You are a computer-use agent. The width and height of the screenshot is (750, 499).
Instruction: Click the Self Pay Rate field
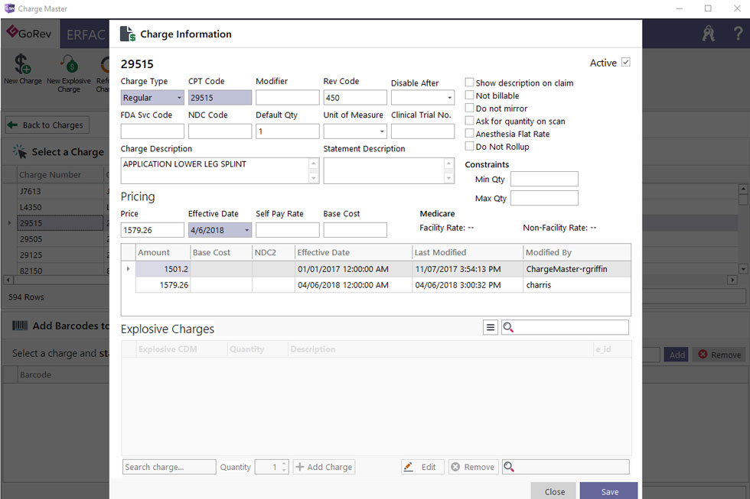coord(288,230)
